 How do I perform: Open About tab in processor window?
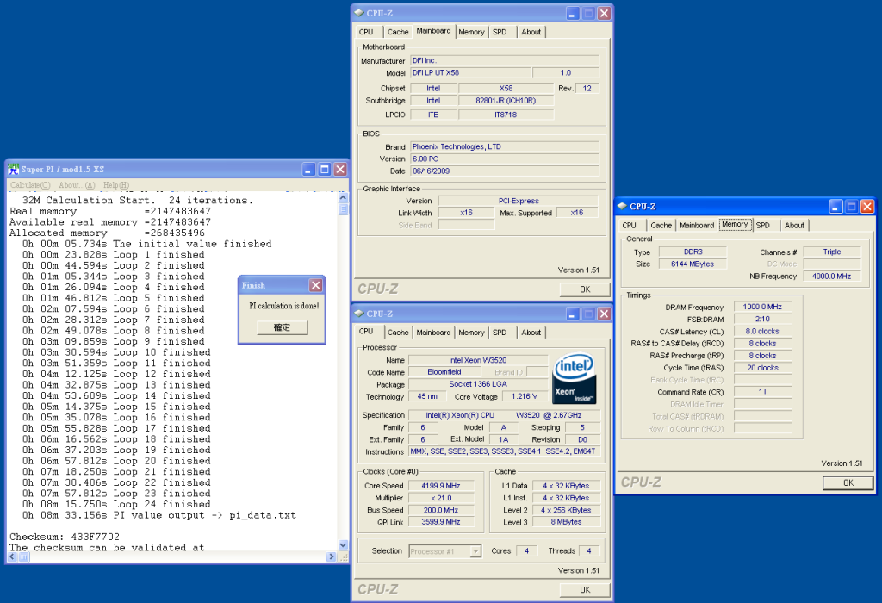[x=531, y=333]
